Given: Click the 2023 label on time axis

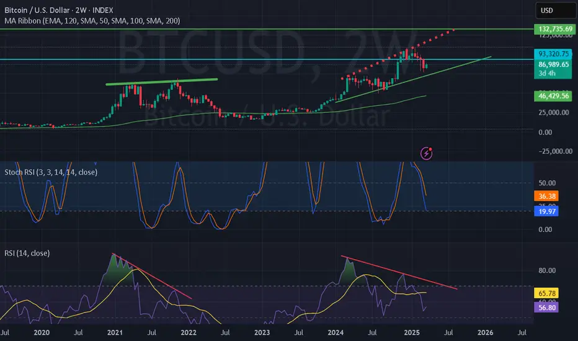Looking at the screenshot, I should 262,332.
